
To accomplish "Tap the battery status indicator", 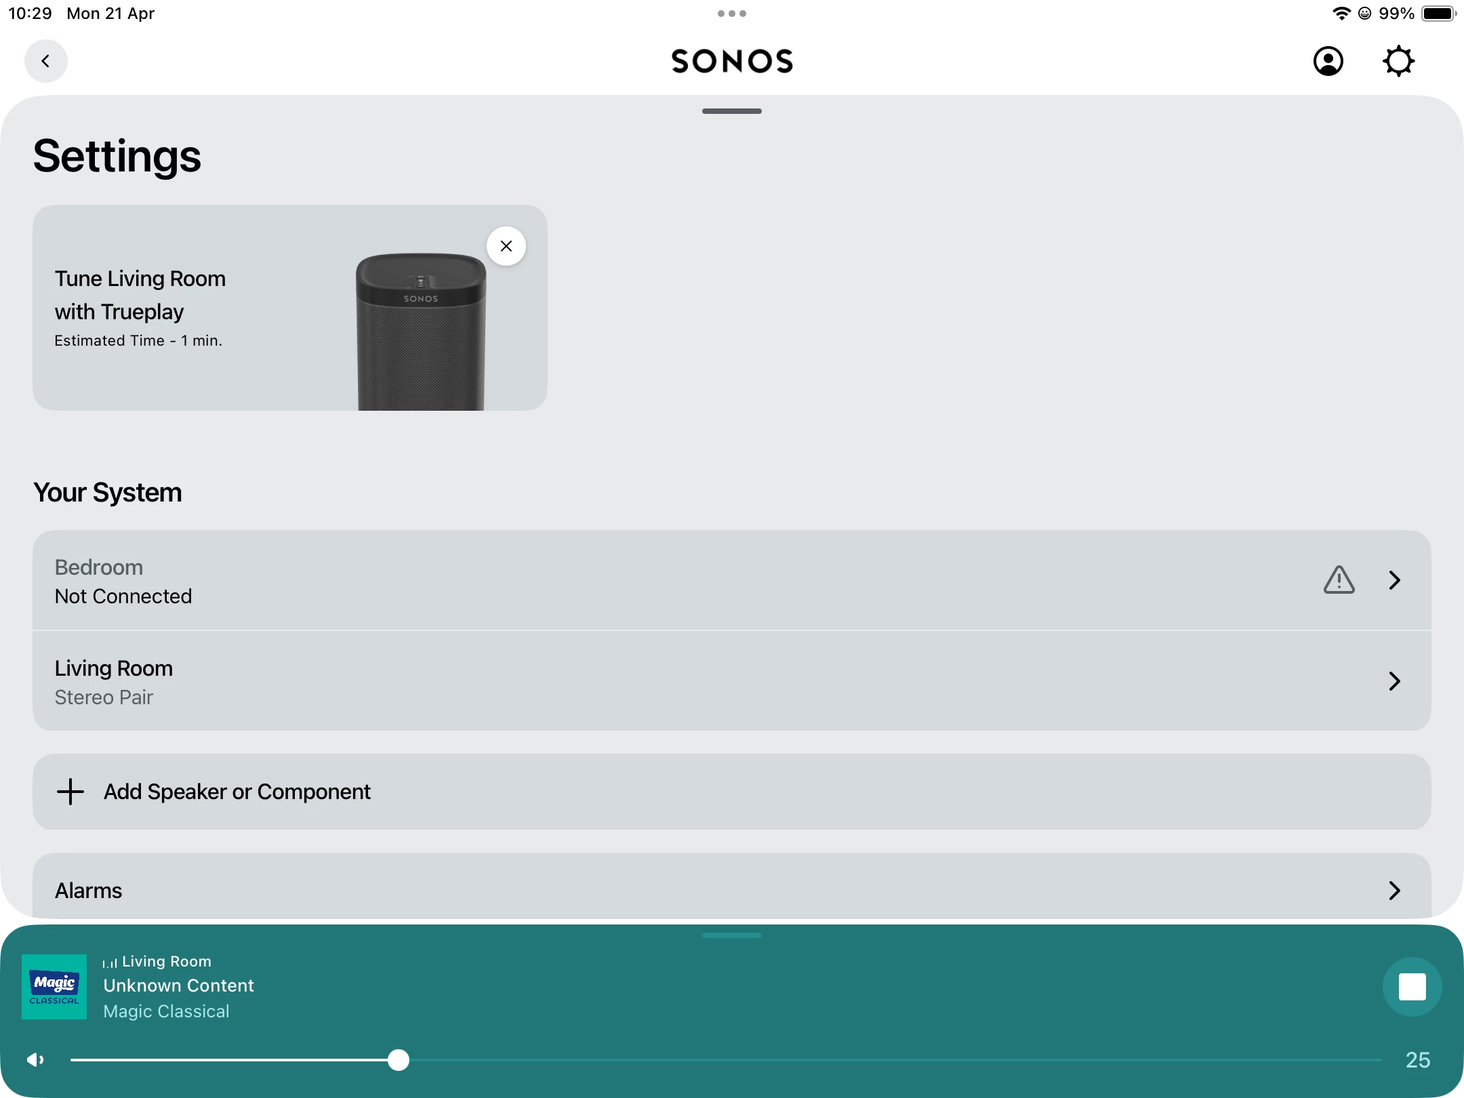I will pyautogui.click(x=1439, y=14).
